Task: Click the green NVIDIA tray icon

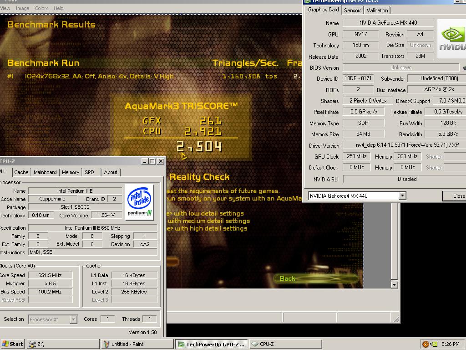Action: 434,344
